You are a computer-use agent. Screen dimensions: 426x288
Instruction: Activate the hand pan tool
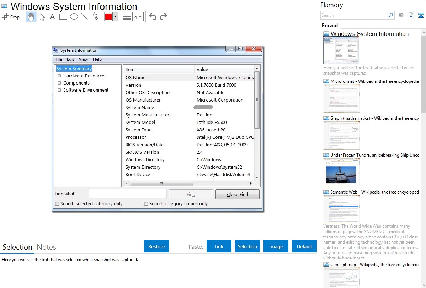click(x=31, y=17)
